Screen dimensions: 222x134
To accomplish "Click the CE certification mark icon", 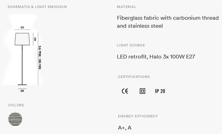I will click(x=125, y=91).
